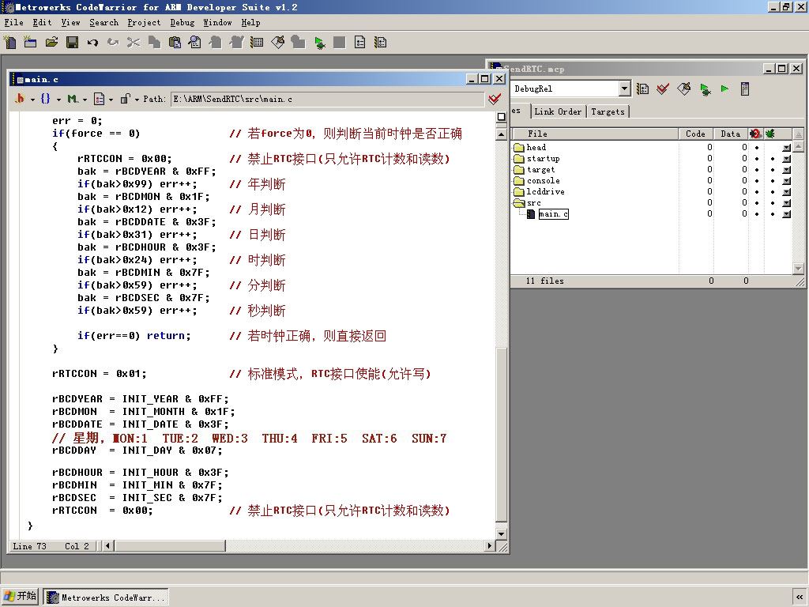Click the green Run arrow in project window
The height and width of the screenshot is (607, 809).
724,89
